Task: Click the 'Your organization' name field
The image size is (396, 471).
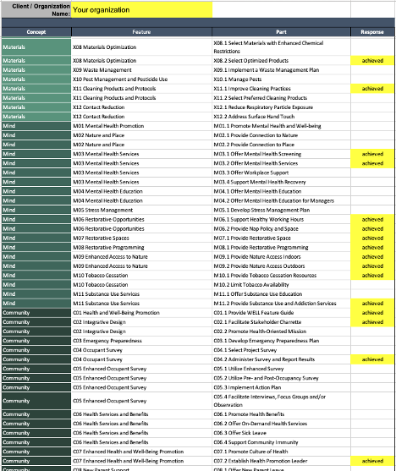Action: [141, 10]
